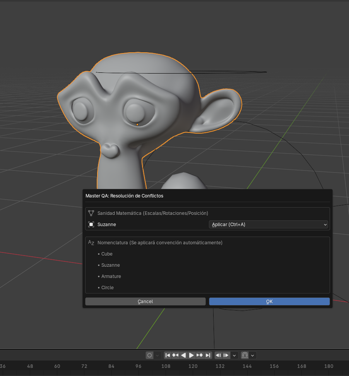Select the Suzanne entry in the Nomenclatura list

[110, 265]
